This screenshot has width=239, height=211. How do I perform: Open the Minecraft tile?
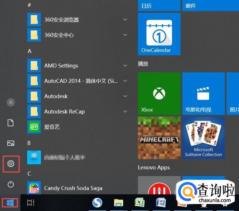(159, 138)
